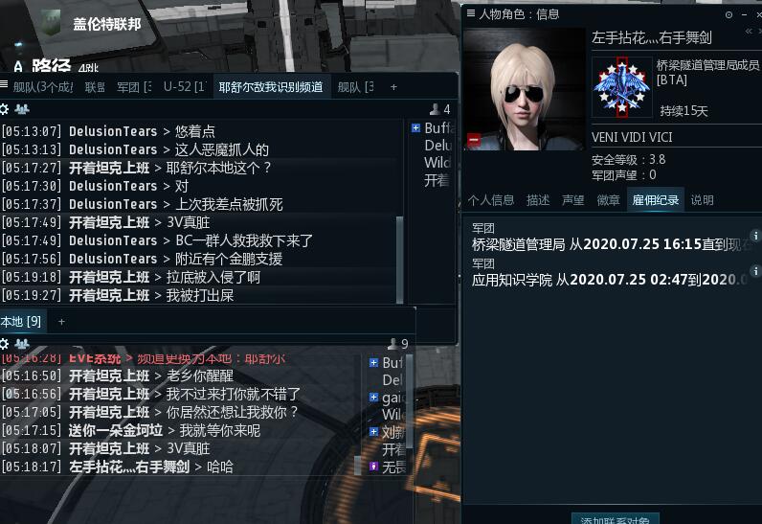
Task: Click the 盖伦特联邦 faction emblem
Action: click(x=50, y=22)
